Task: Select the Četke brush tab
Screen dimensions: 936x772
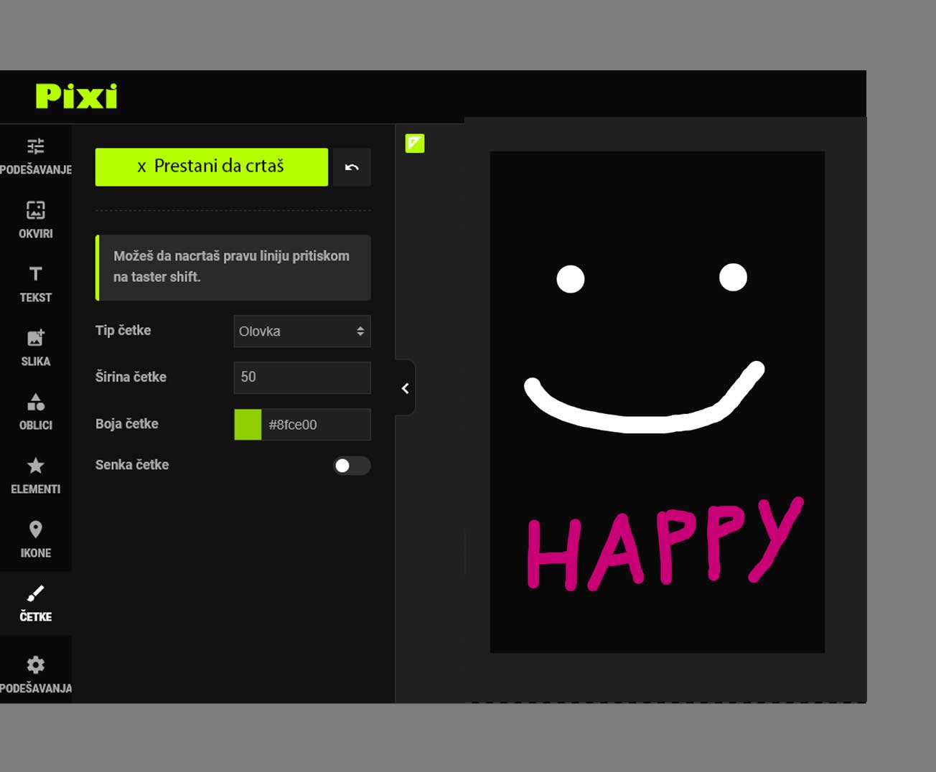Action: pos(35,603)
